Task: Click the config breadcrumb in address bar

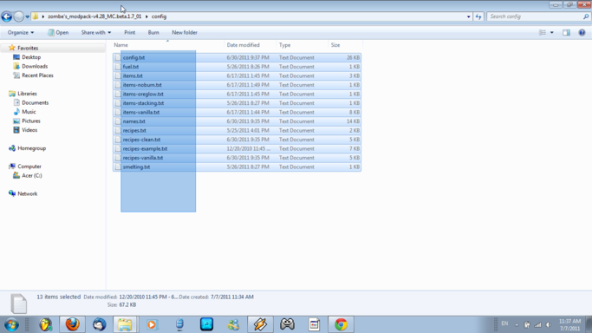Action: tap(159, 16)
